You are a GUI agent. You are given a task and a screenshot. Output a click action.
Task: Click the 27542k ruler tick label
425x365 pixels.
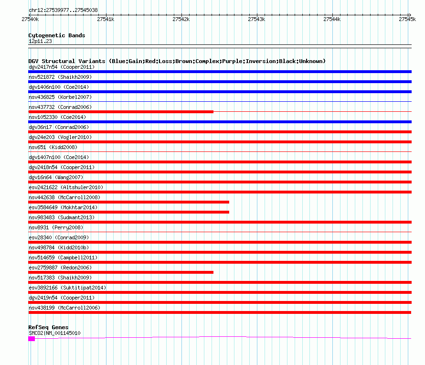point(181,19)
